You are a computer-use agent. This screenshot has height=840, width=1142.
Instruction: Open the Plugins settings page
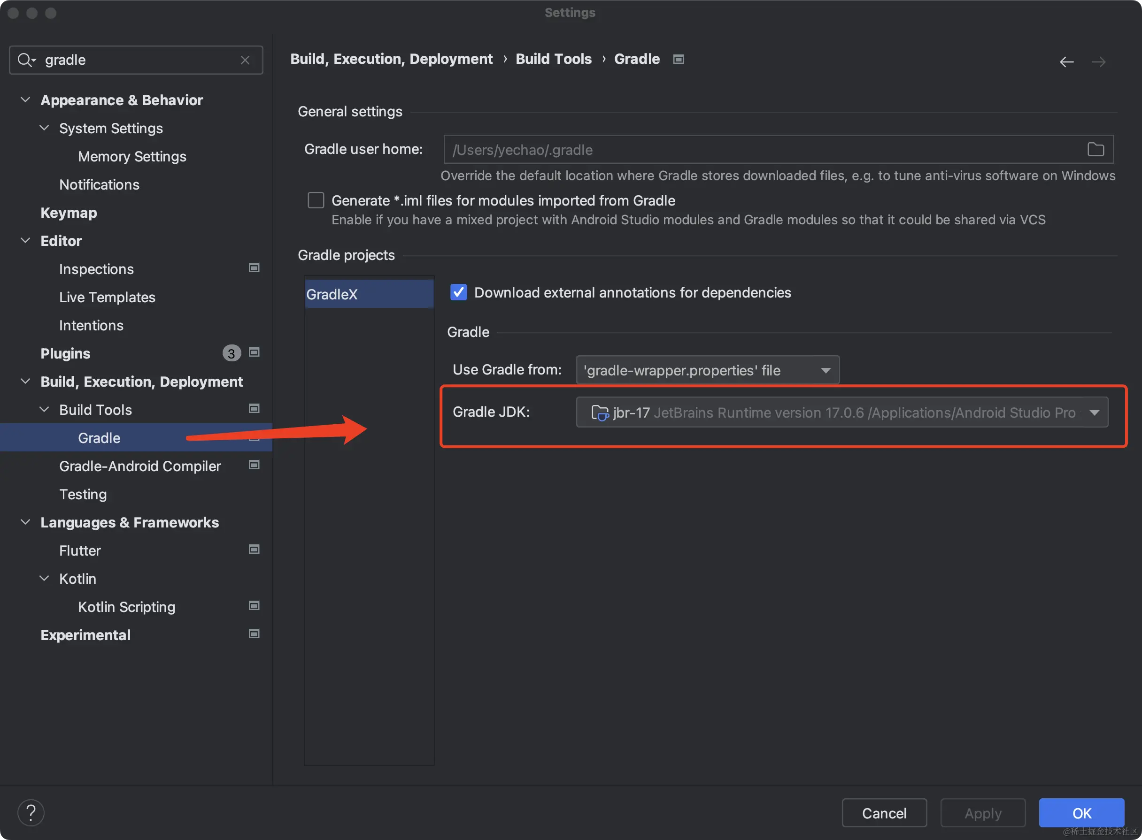point(66,353)
